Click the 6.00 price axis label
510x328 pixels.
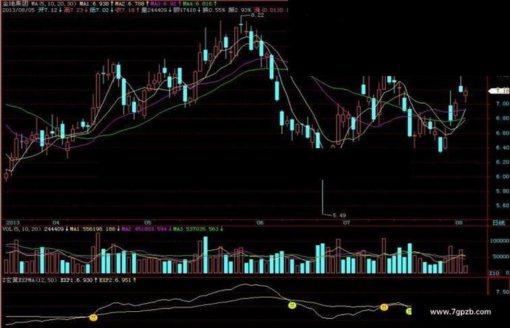(503, 176)
